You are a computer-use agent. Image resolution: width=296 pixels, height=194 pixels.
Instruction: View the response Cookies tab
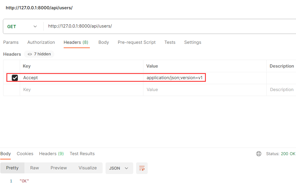tap(25, 154)
